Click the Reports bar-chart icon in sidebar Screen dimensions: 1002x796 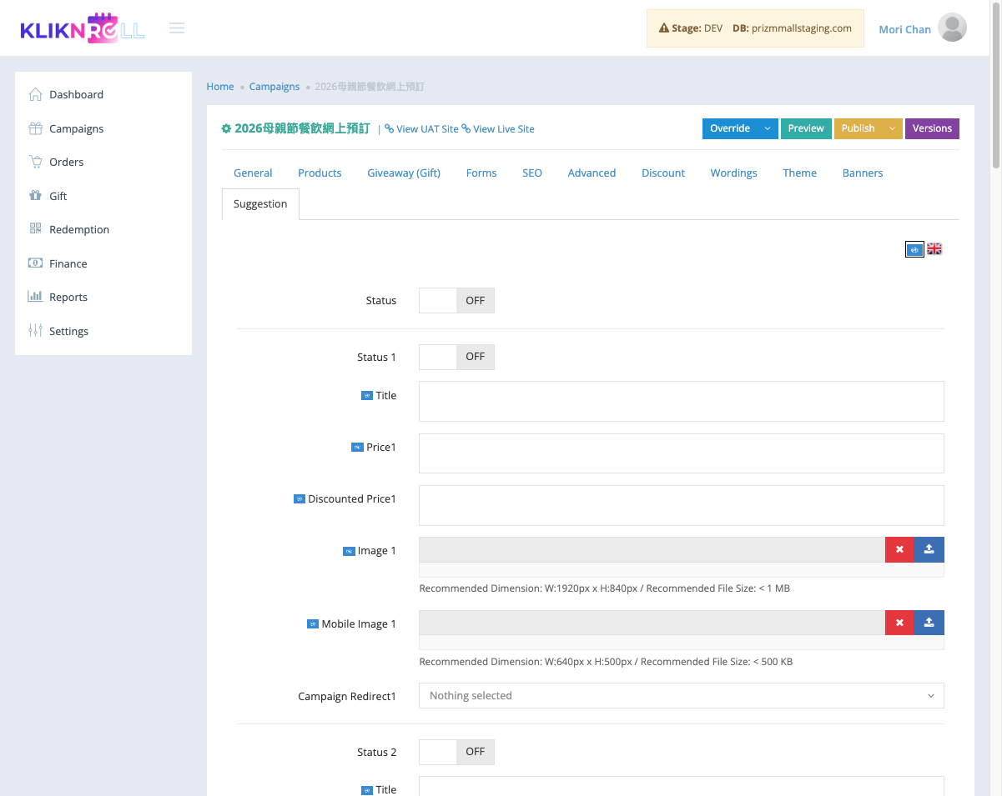point(35,297)
